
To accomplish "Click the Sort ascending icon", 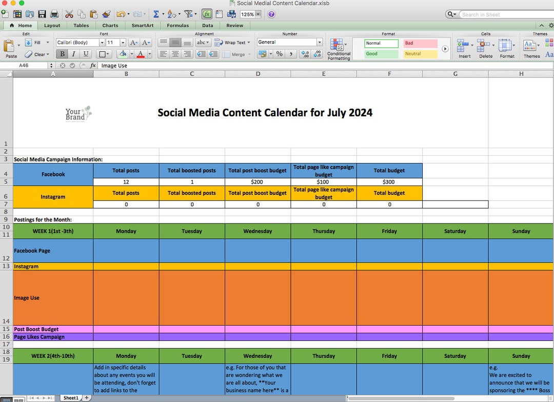I will [172, 14].
